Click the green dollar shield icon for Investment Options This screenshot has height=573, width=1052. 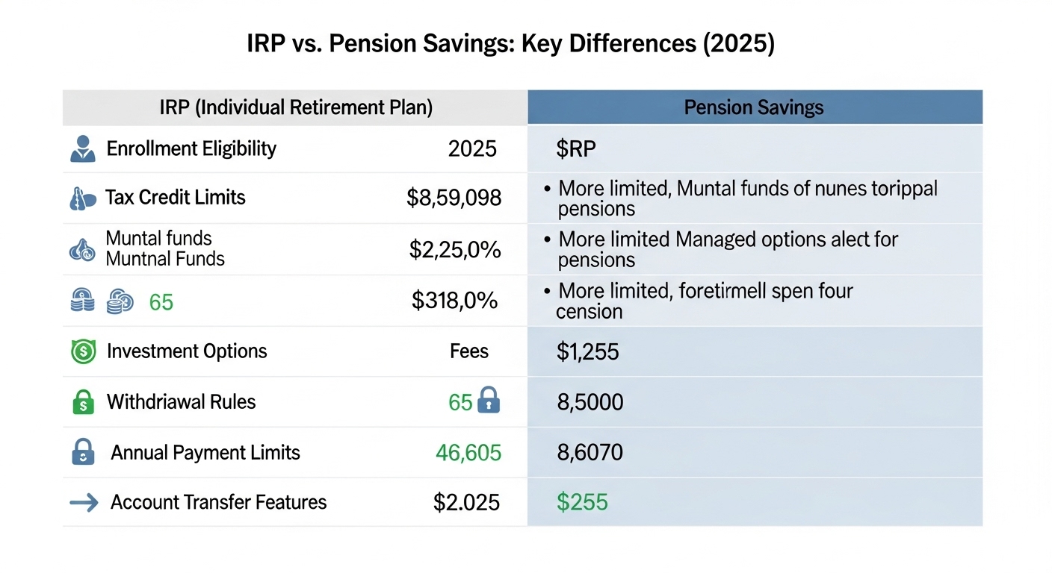click(x=83, y=351)
